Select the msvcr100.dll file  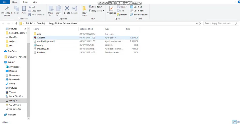click(x=86, y=49)
